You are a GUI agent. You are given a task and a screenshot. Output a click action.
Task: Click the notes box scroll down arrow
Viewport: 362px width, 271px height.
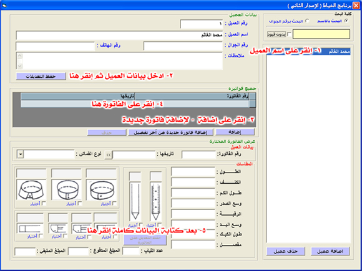click(20, 66)
